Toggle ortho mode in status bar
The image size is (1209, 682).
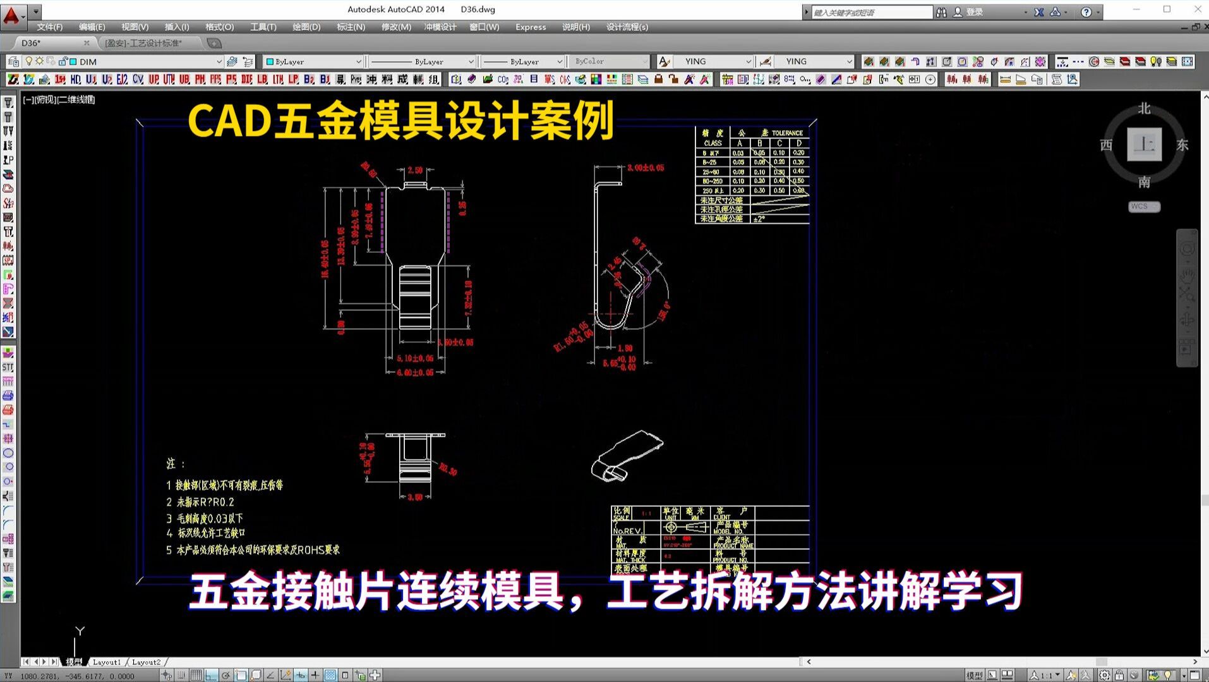click(x=211, y=675)
